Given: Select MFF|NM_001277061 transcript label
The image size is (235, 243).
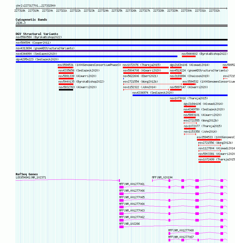Looking at the screenshot, I should 132,184.
